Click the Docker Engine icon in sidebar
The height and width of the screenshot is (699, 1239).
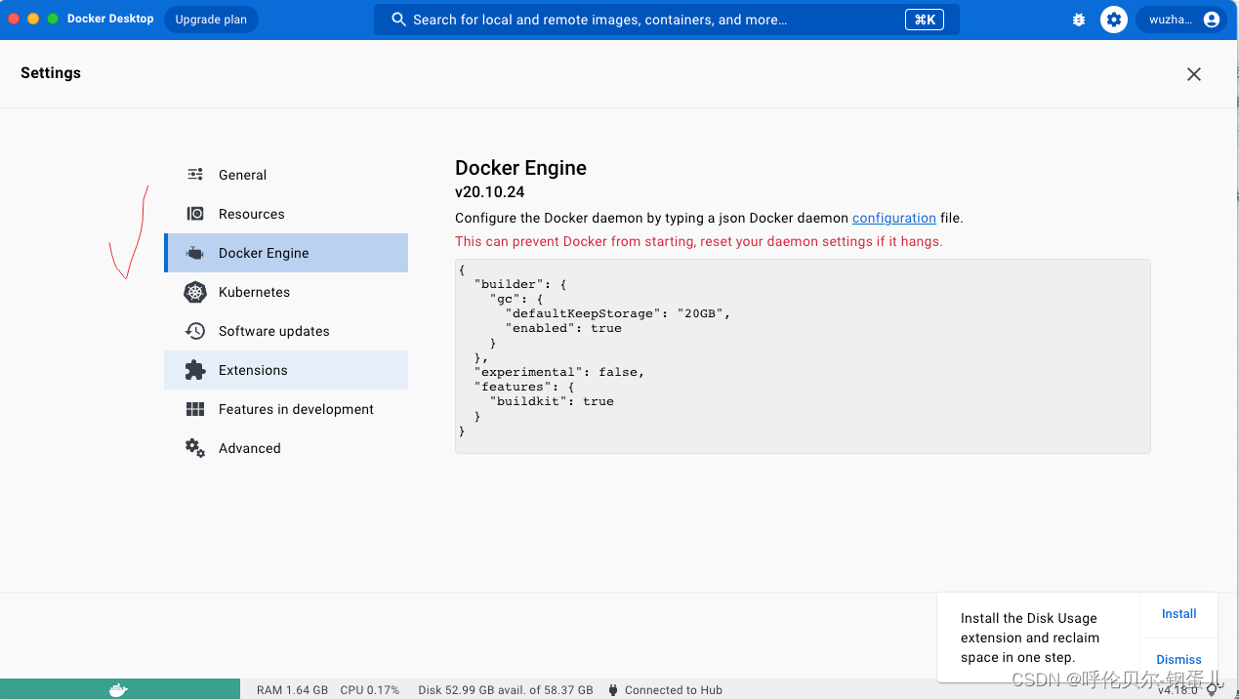click(195, 253)
